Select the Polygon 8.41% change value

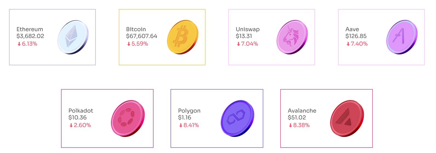191,125
